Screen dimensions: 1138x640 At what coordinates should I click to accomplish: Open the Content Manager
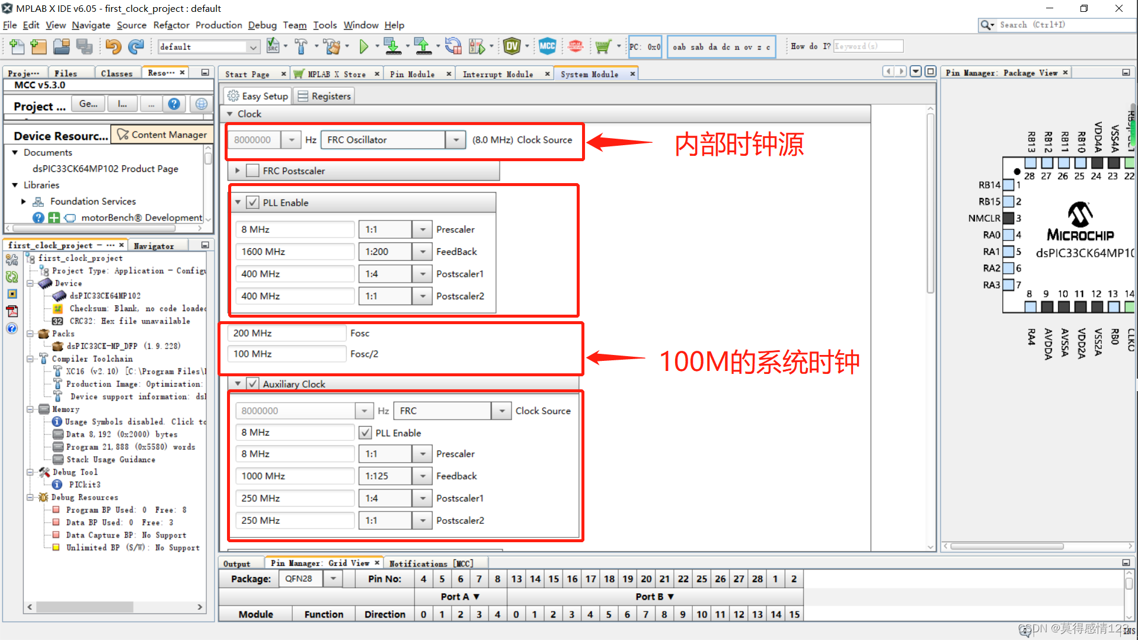[x=162, y=134]
